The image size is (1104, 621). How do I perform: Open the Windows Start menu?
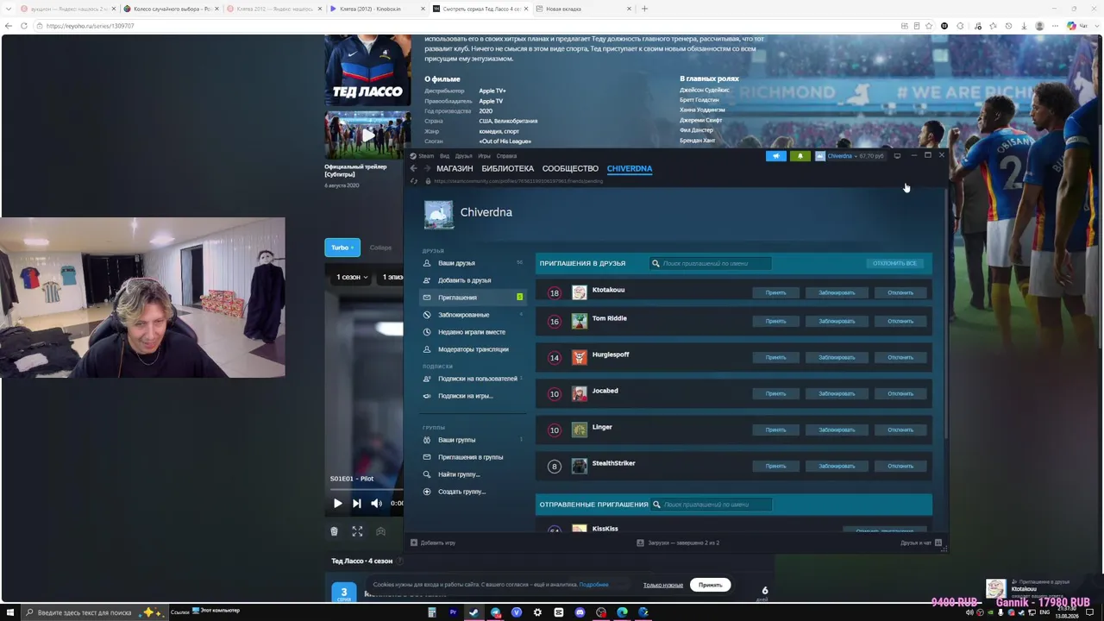pos(11,612)
